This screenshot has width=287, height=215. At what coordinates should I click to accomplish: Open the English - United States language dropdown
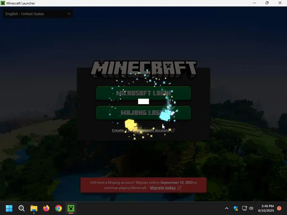38,14
